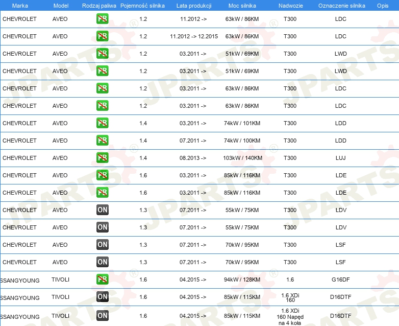
Task: Click T300 in the LUJ engine row
Action: pyautogui.click(x=290, y=158)
